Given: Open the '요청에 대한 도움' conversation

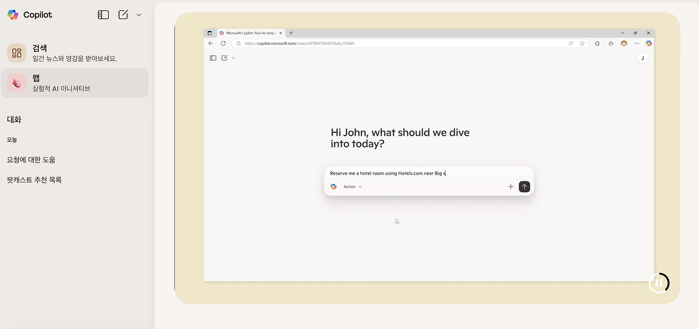Looking at the screenshot, I should coord(31,160).
